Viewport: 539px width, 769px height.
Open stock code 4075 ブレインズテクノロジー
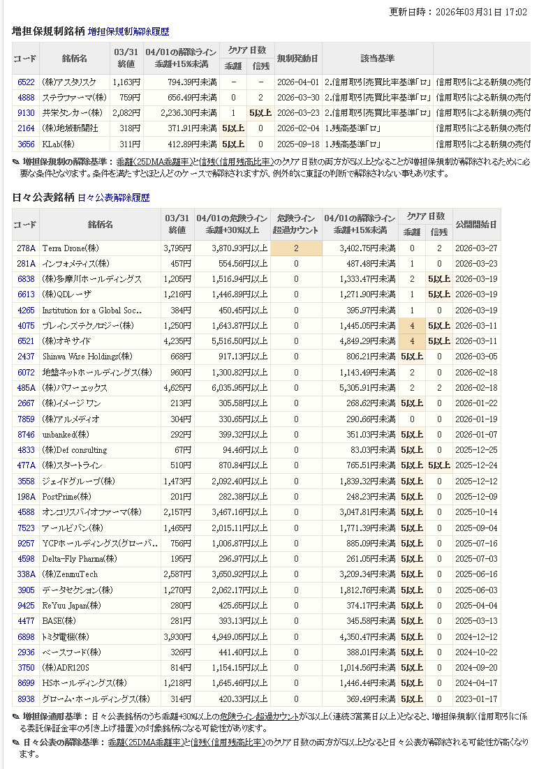[26, 326]
